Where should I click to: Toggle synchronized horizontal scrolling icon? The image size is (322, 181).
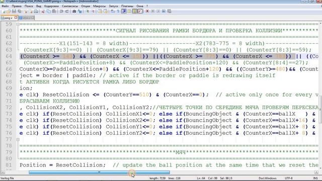pos(105,11)
